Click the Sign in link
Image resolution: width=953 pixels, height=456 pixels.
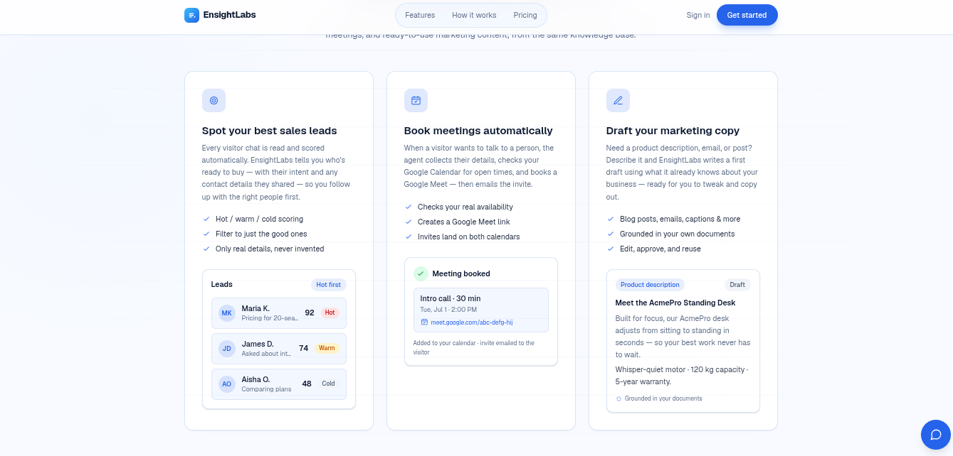698,15
